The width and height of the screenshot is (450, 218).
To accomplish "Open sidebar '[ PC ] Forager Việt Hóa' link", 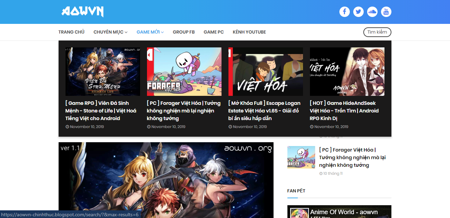I will (353, 157).
